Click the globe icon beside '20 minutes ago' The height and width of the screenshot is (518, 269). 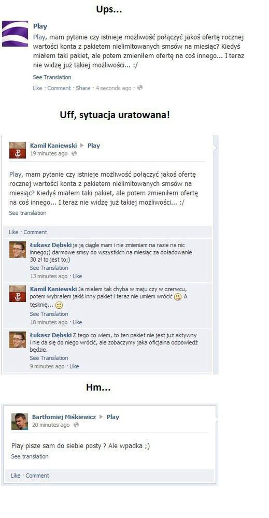click(76, 425)
